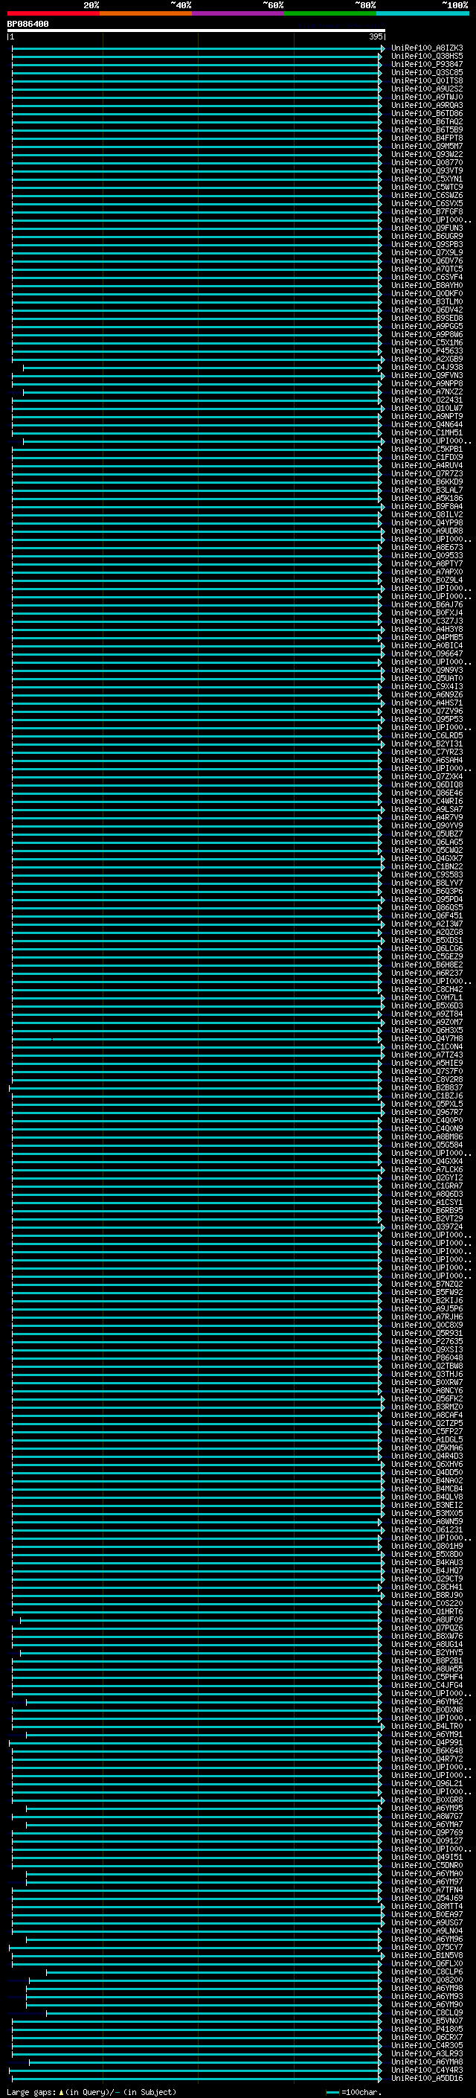Click hit UniRef100_B8AYH0
This screenshot has height=2098, width=476.
427,285
